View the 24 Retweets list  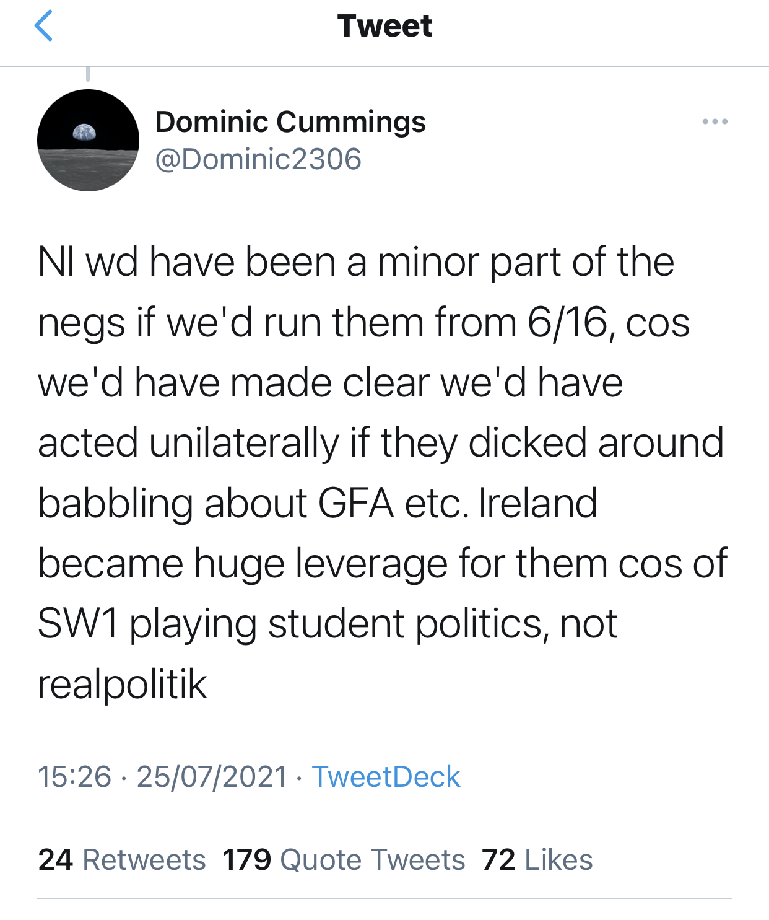click(122, 860)
